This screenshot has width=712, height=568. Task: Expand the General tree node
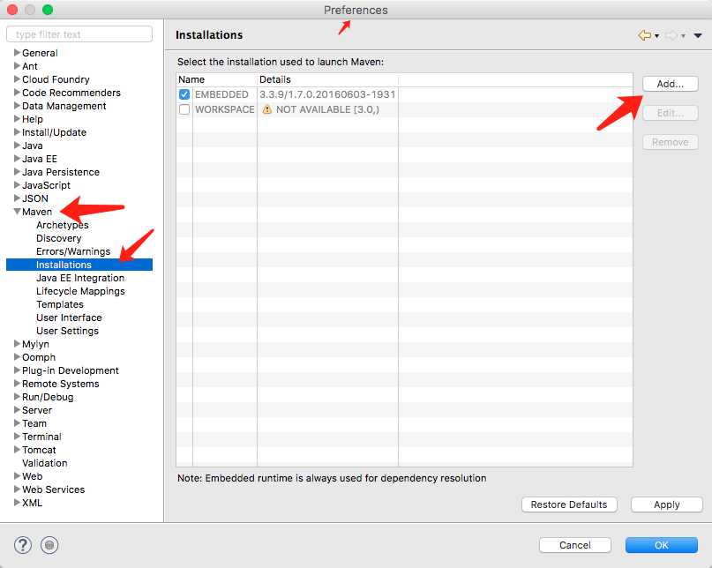point(17,53)
